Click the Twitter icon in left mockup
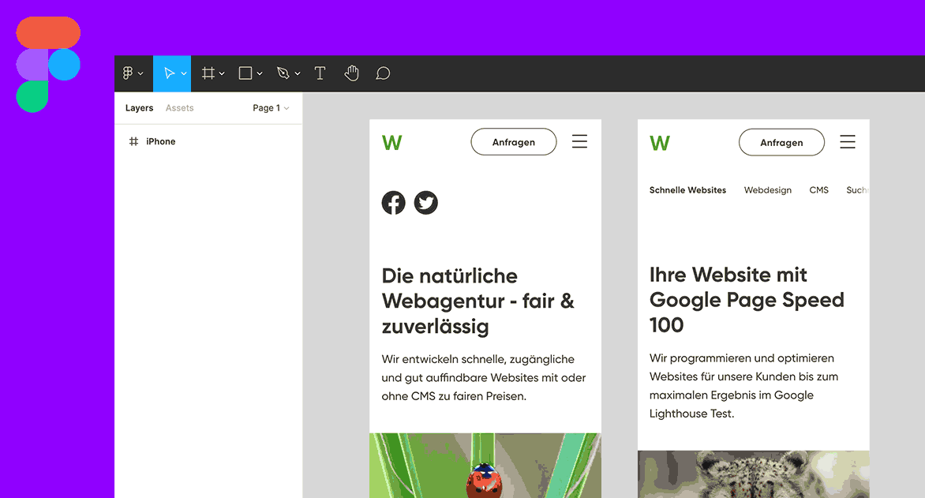 click(x=426, y=202)
